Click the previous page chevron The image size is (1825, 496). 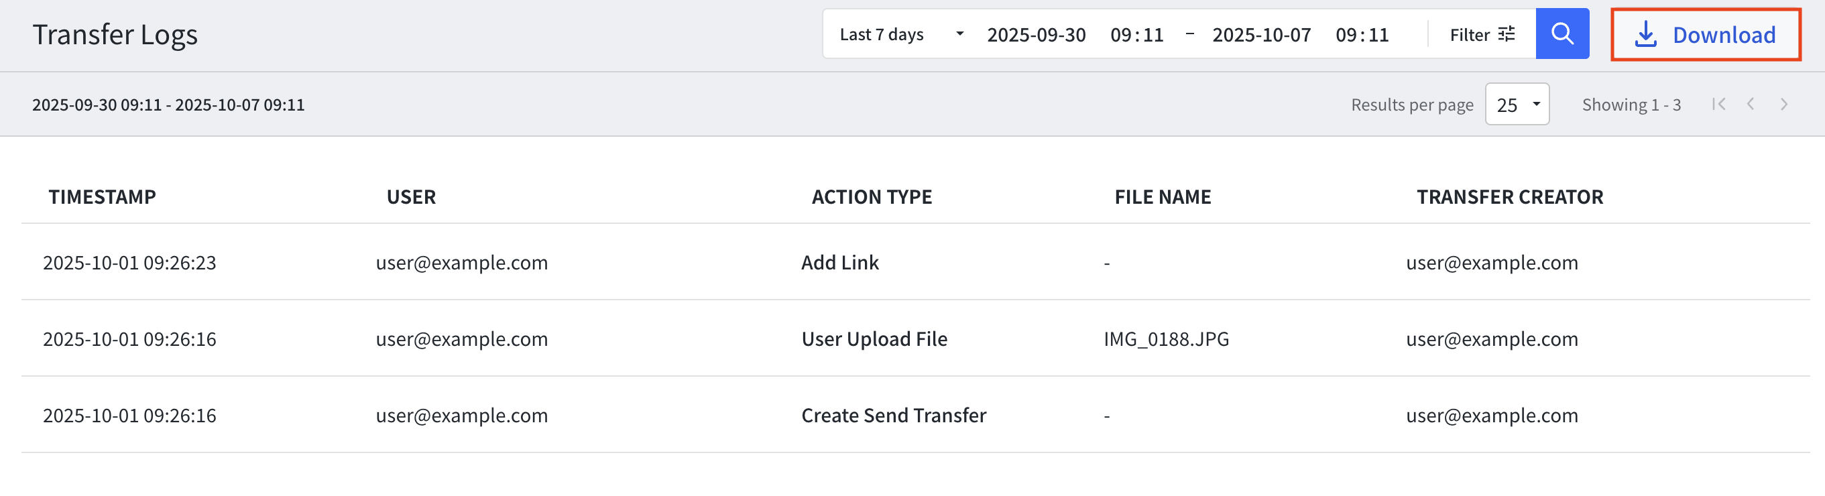[1751, 104]
